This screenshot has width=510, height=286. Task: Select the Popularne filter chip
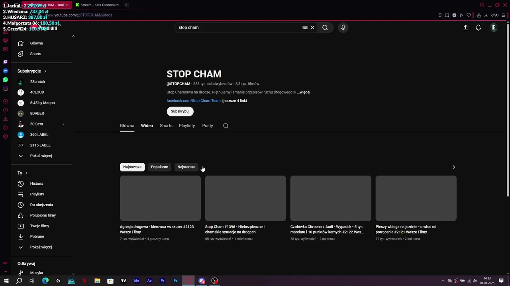coord(159,167)
